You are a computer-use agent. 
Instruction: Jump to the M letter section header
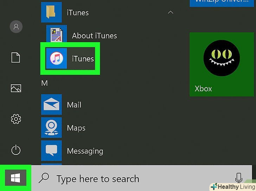[44, 83]
